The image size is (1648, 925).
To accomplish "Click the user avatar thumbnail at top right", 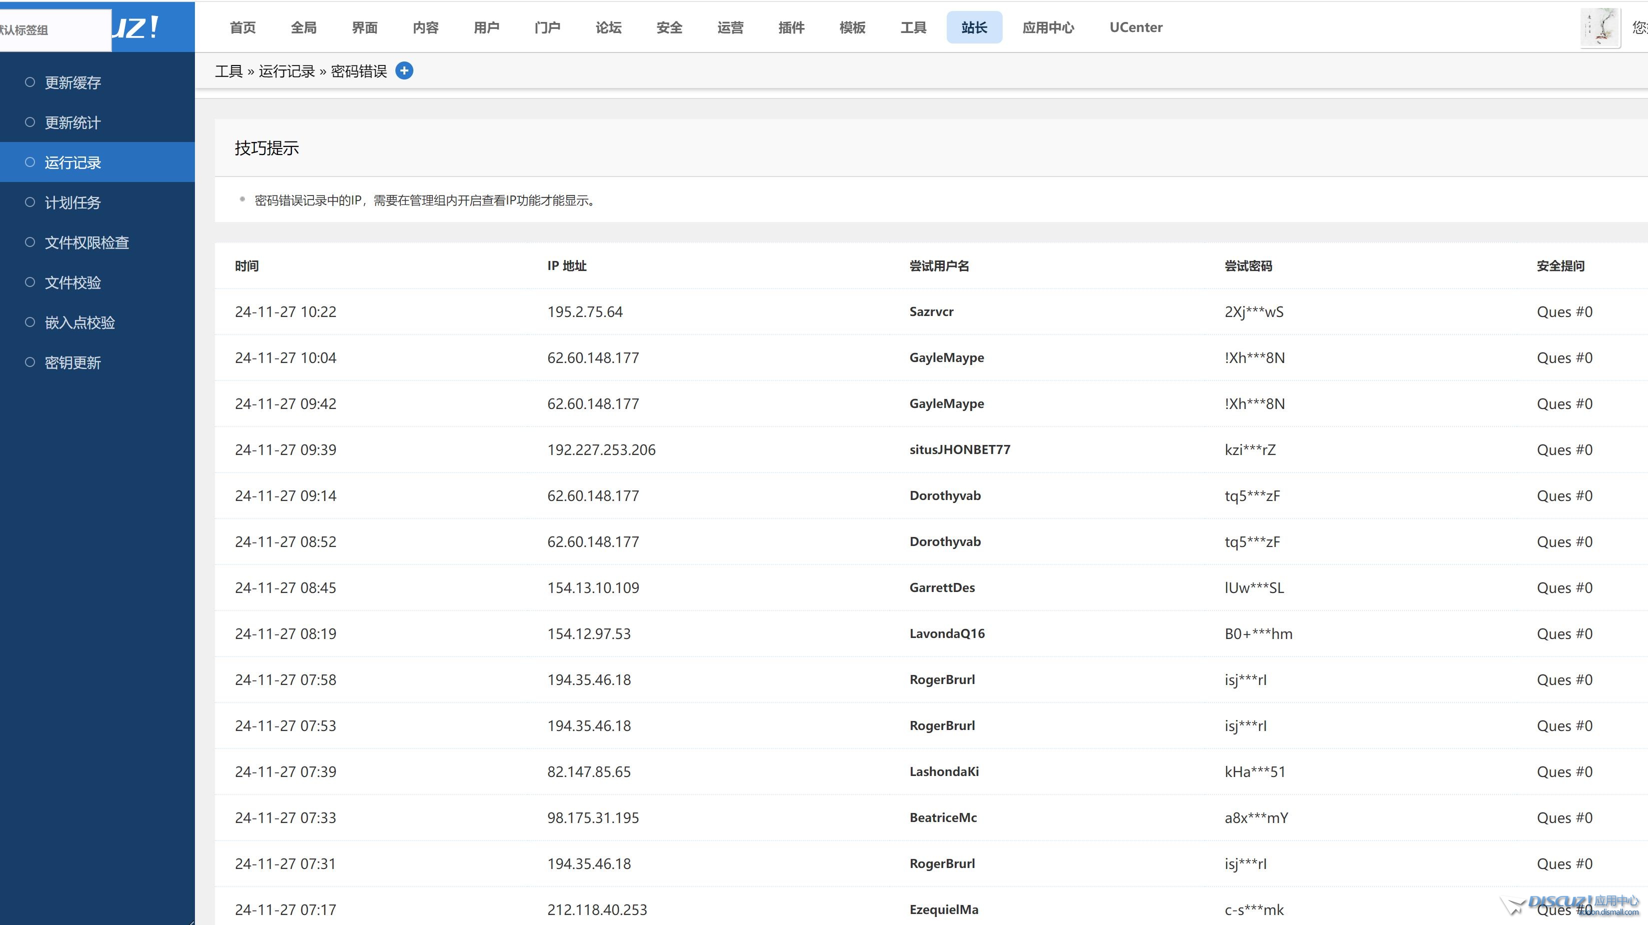I will click(x=1600, y=27).
